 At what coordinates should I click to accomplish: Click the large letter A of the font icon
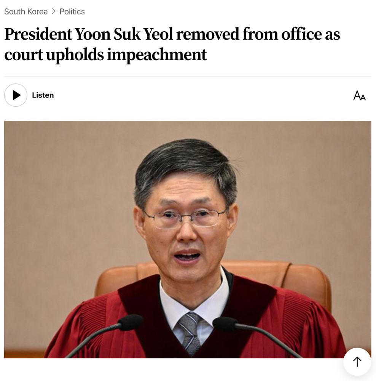pyautogui.click(x=357, y=95)
